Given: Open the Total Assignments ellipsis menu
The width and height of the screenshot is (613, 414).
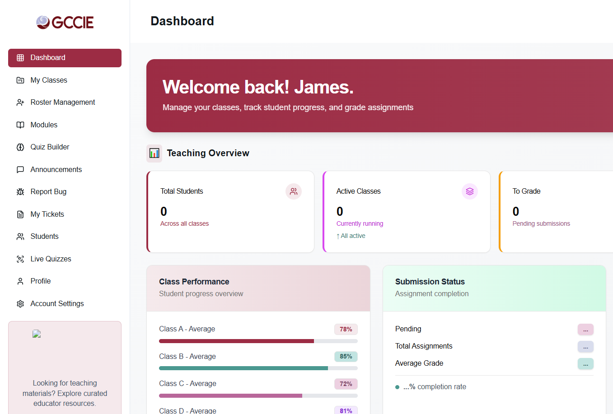Looking at the screenshot, I should 585,346.
